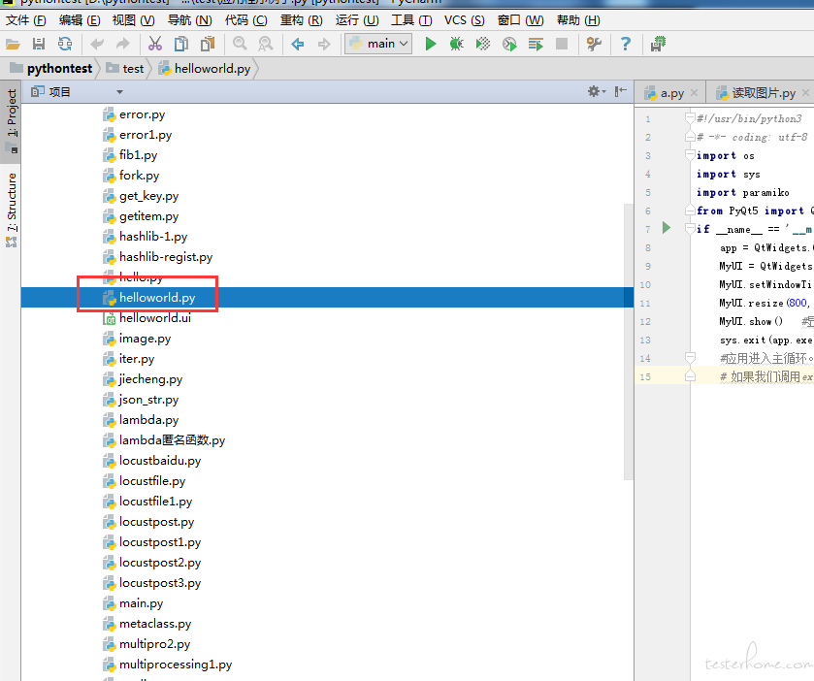
Task: Toggle the 7: Structure side panel tab
Action: [x=11, y=210]
